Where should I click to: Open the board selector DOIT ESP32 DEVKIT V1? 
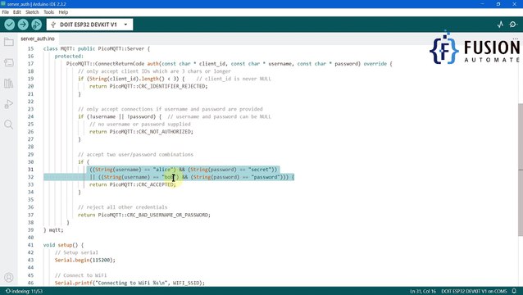click(x=89, y=25)
